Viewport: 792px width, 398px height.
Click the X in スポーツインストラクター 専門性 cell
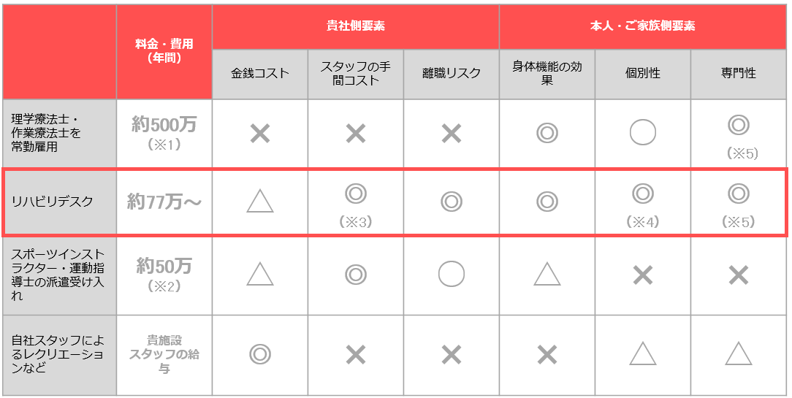pos(739,275)
